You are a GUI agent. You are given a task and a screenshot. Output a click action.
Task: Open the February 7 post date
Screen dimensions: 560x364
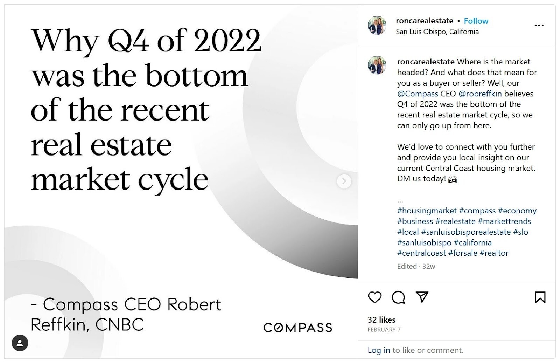tap(384, 330)
